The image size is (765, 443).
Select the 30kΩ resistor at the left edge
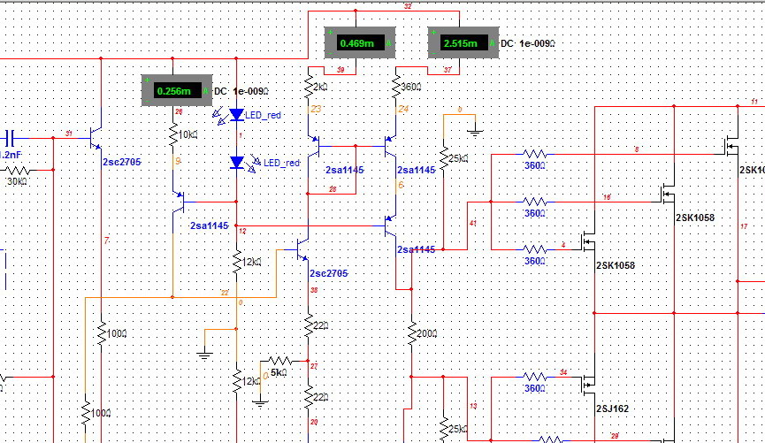point(18,171)
